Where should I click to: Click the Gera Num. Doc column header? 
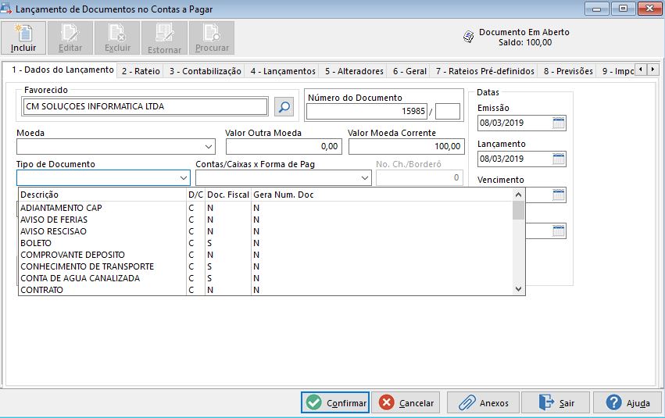[381, 195]
